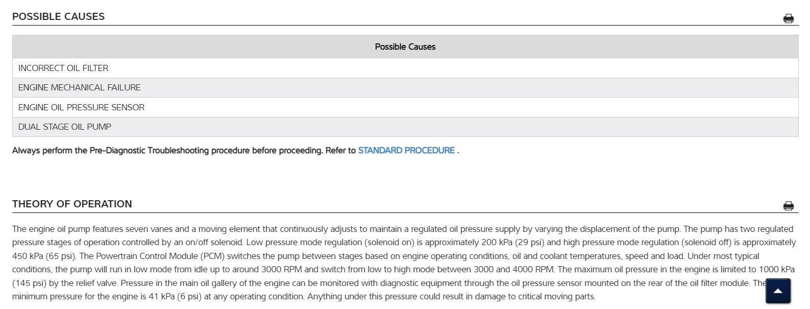The width and height of the screenshot is (810, 309).
Task: Choose the DUAL STAGE OIL PUMP row
Action: 65,127
